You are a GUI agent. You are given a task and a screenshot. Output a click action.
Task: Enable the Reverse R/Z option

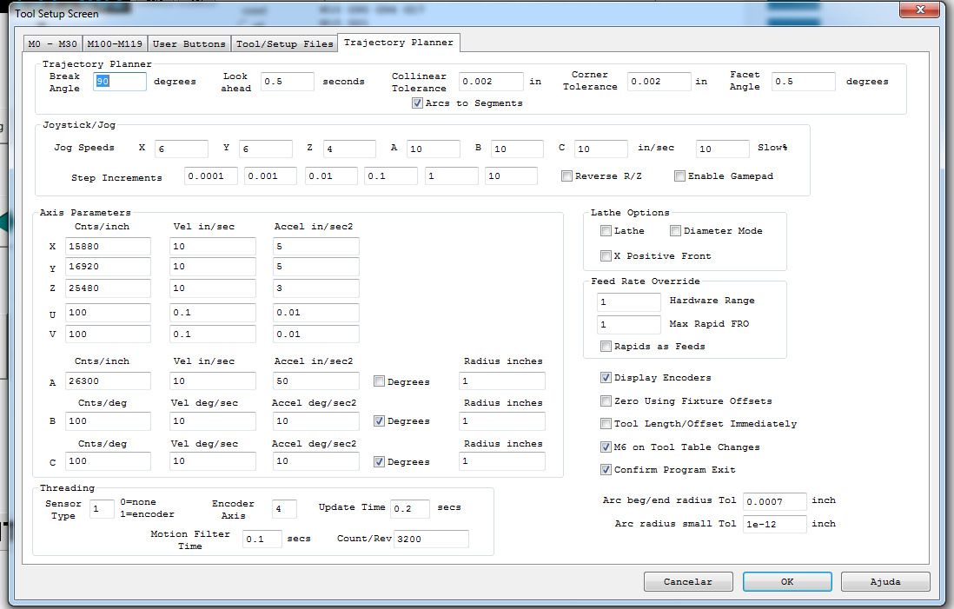point(567,176)
